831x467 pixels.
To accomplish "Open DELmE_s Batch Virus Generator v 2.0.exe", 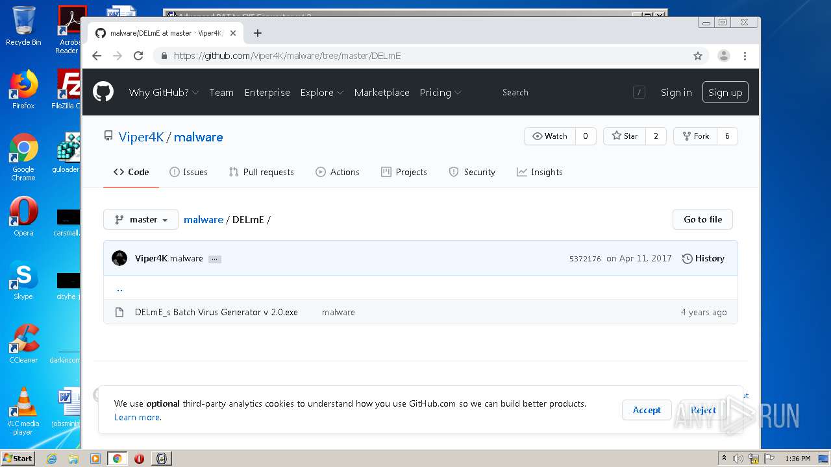I will pyautogui.click(x=216, y=312).
